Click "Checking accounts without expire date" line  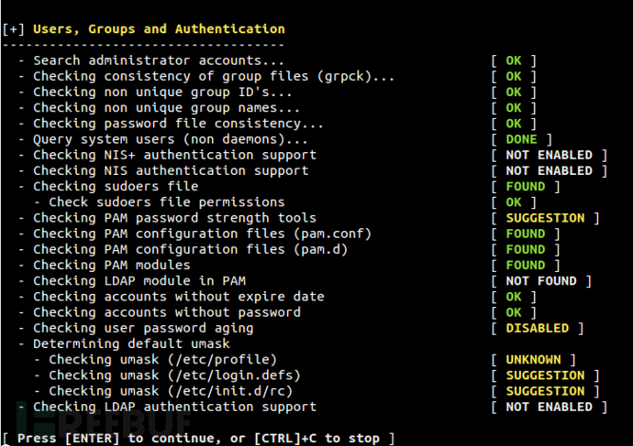click(x=178, y=297)
